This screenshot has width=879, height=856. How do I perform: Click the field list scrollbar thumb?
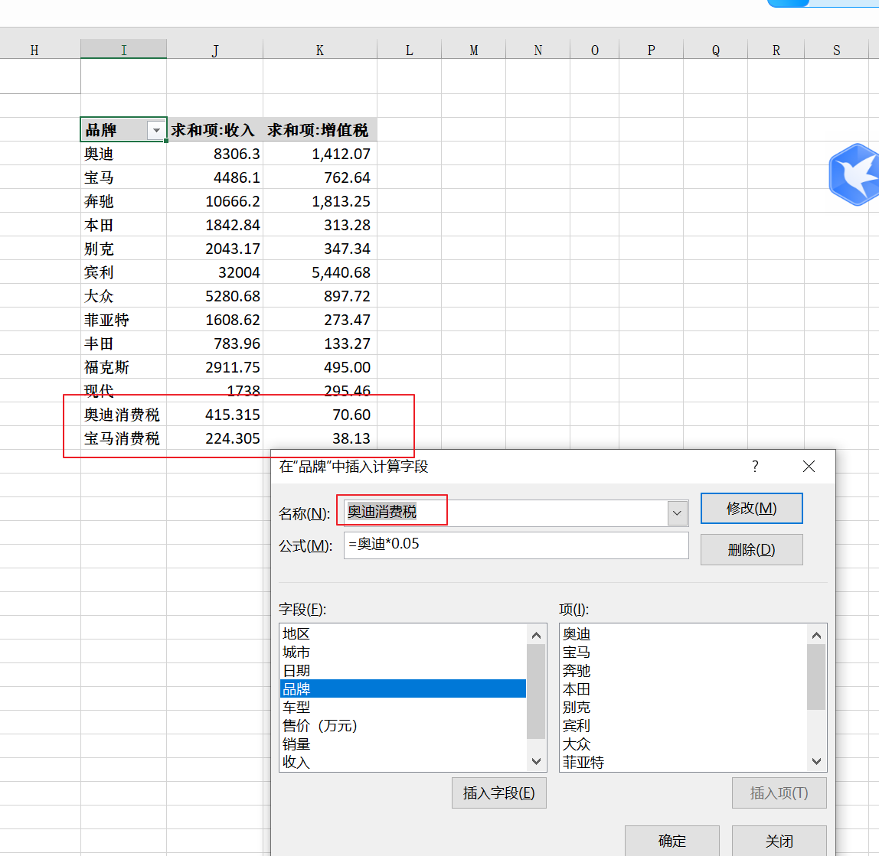click(536, 692)
